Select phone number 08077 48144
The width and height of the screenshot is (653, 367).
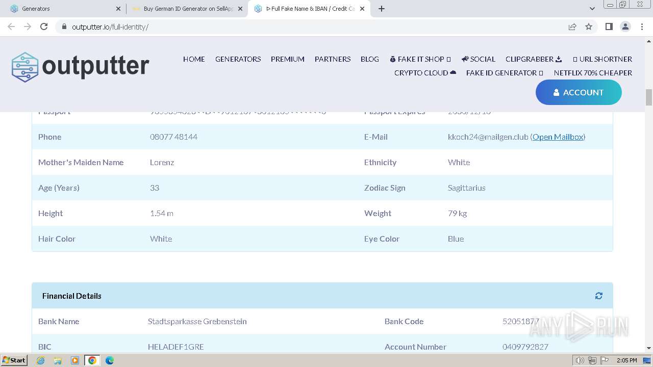tap(173, 137)
